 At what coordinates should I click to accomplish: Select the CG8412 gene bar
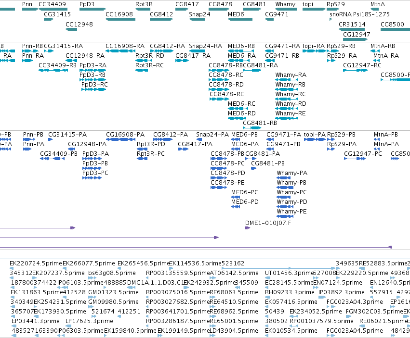point(161,19)
